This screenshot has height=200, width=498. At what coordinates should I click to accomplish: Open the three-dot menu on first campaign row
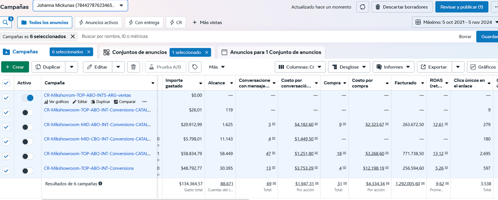tap(144, 102)
